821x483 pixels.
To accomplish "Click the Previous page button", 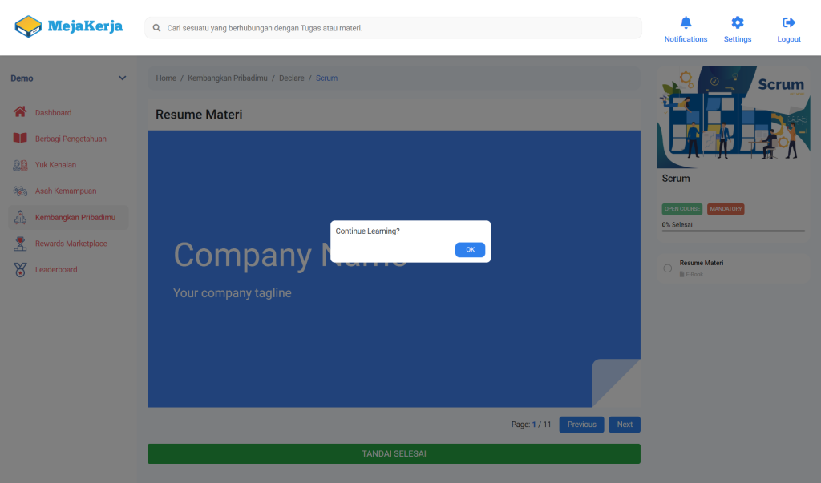I will point(581,425).
